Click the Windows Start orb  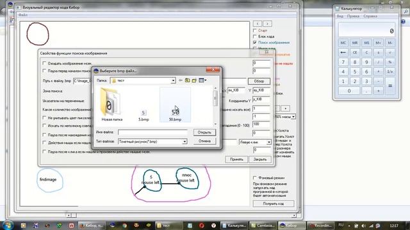[x=8, y=225]
